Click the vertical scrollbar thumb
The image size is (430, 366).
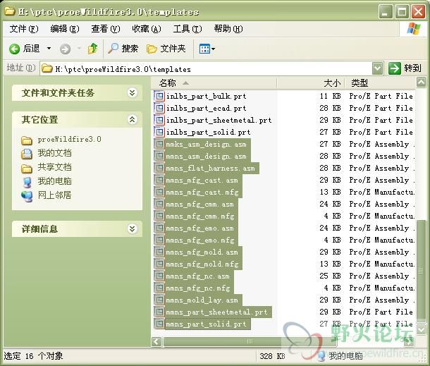click(422, 271)
